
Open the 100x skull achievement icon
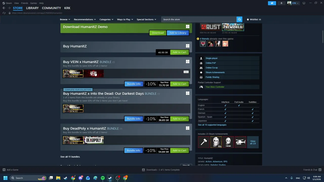point(216,142)
